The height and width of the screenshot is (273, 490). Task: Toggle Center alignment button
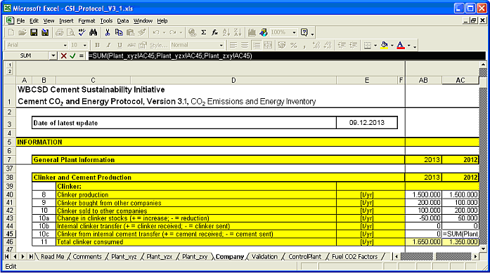coord(245,45)
